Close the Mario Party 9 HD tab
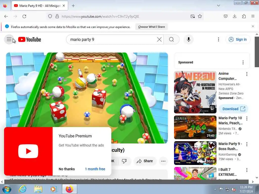 coord(64,6)
